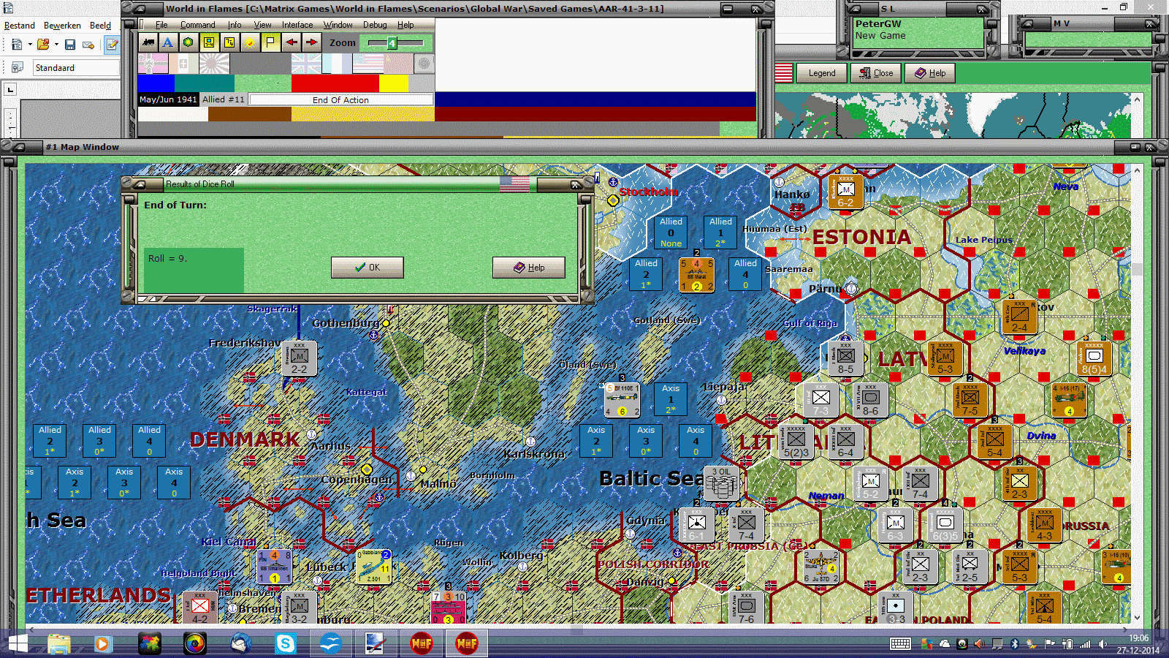
Task: Select the blue letter A toolbar icon
Action: point(168,42)
